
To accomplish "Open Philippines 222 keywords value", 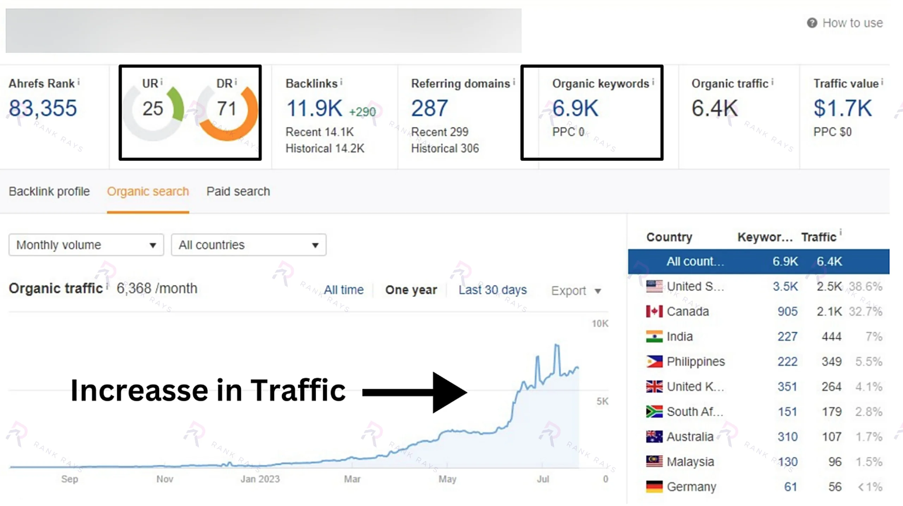I will click(787, 362).
